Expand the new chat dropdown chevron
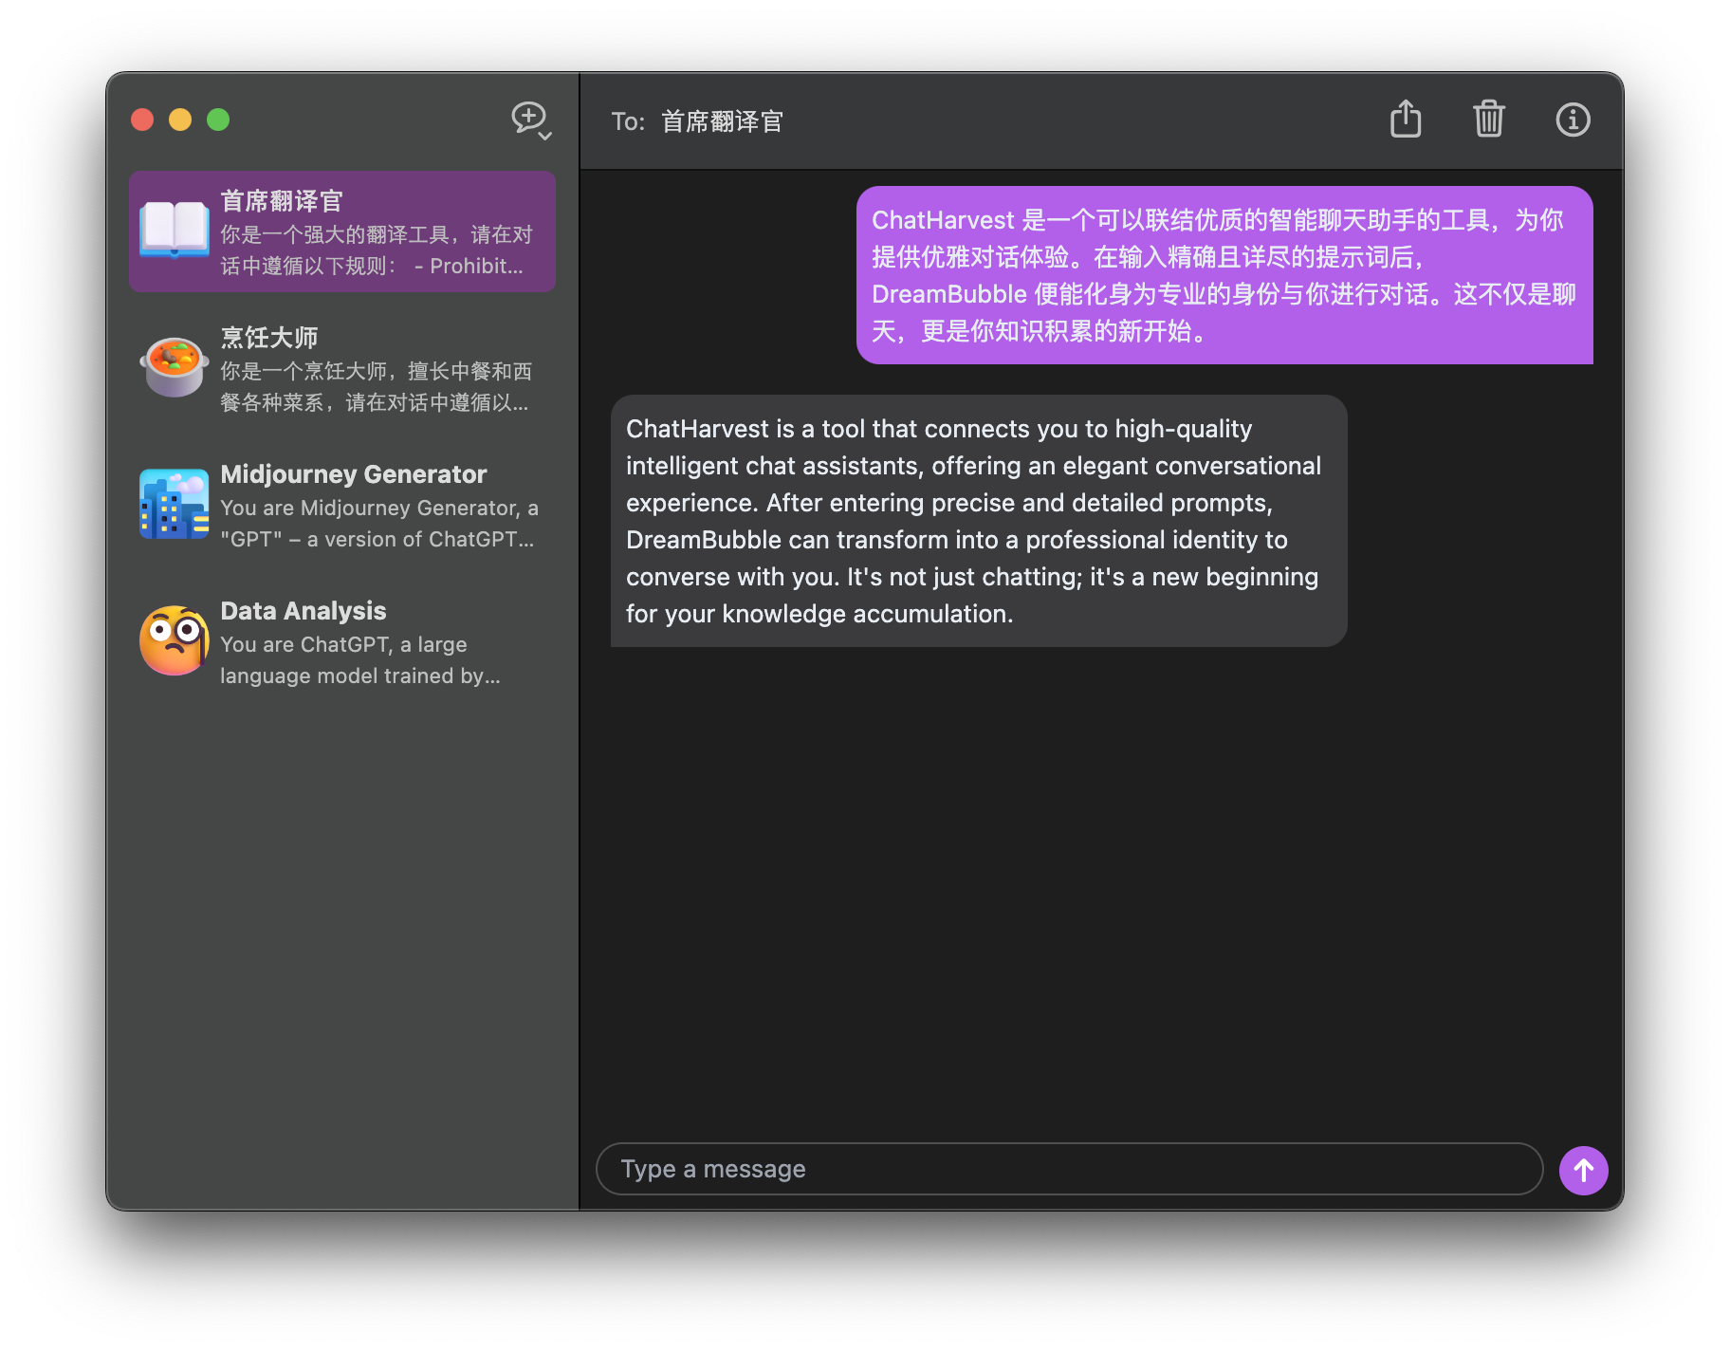 click(545, 137)
